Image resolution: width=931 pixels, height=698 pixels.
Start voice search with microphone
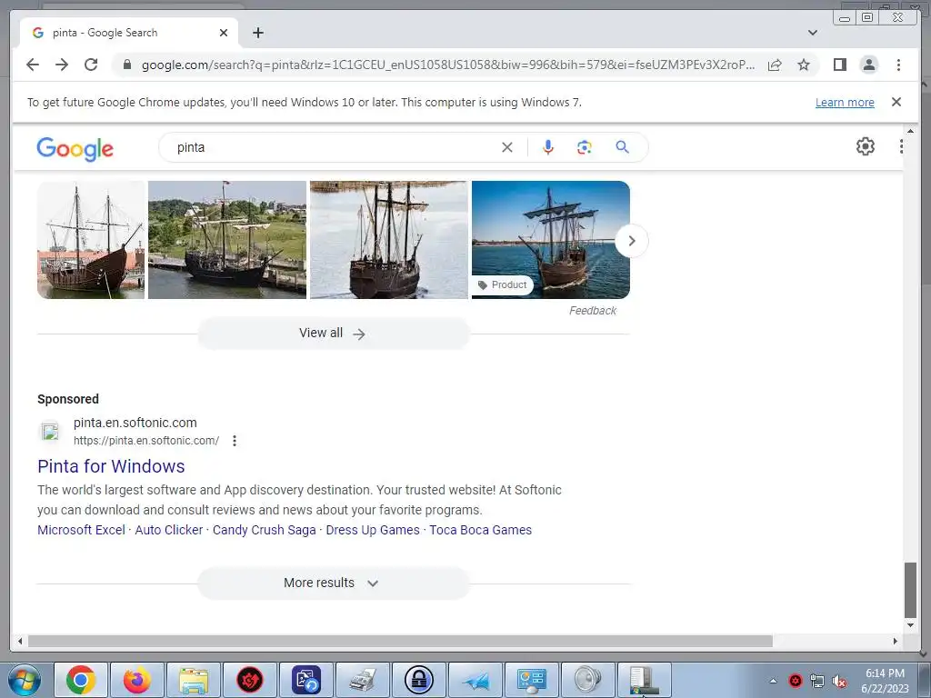[548, 147]
